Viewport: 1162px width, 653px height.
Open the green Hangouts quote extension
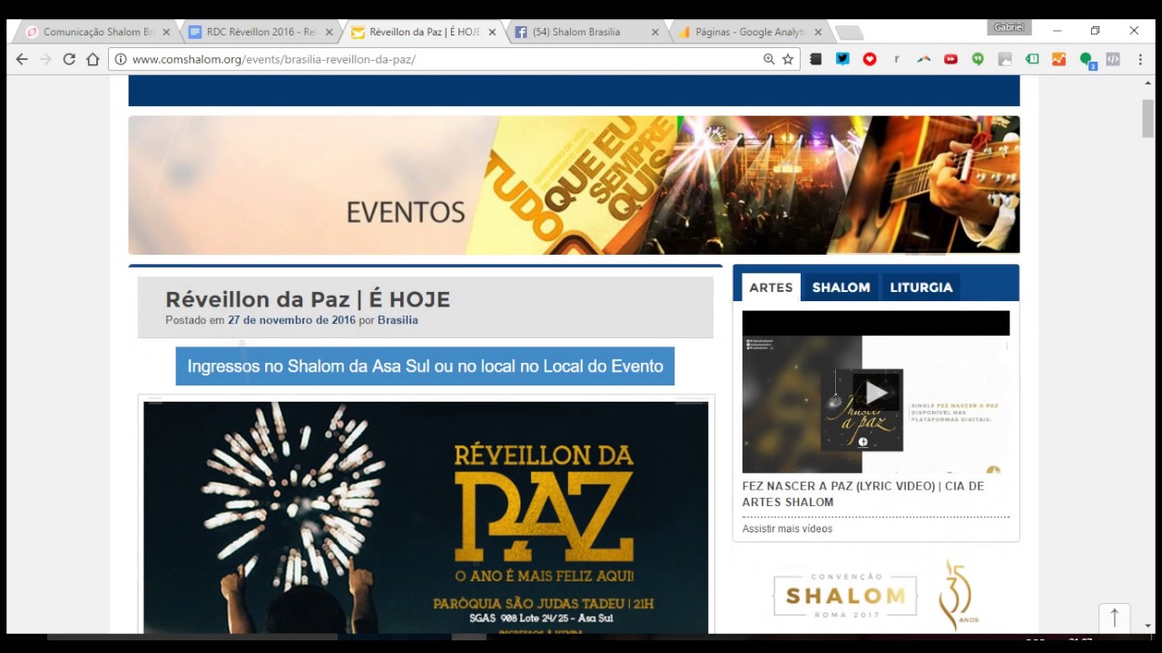[x=978, y=59]
